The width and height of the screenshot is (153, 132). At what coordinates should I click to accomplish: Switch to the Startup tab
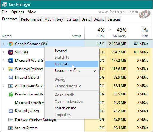click(72, 19)
